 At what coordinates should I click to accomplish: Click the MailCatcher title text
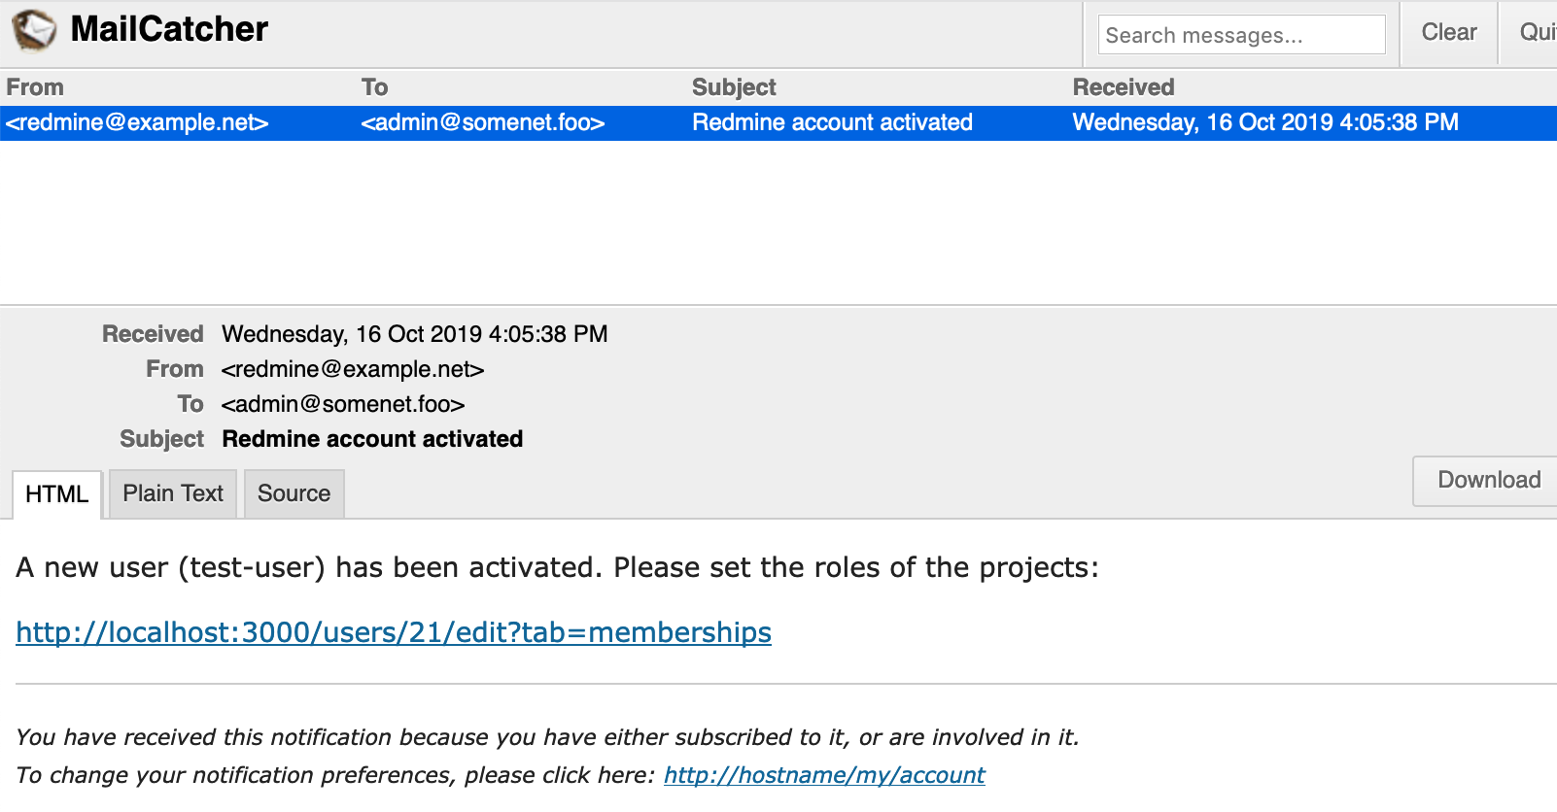pyautogui.click(x=169, y=29)
